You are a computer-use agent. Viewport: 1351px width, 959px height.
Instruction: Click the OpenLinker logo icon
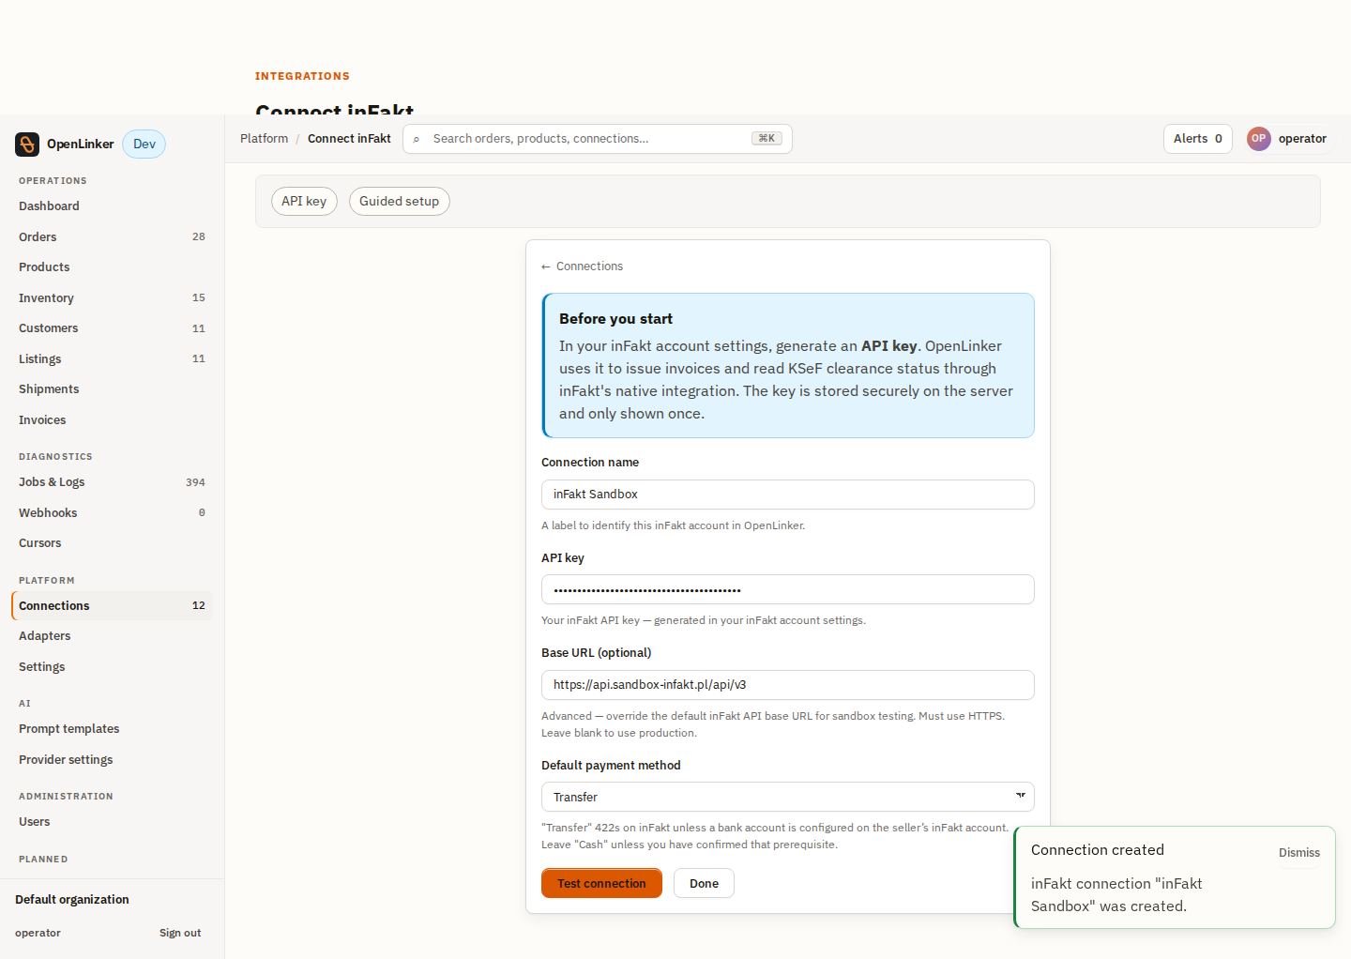(x=27, y=144)
